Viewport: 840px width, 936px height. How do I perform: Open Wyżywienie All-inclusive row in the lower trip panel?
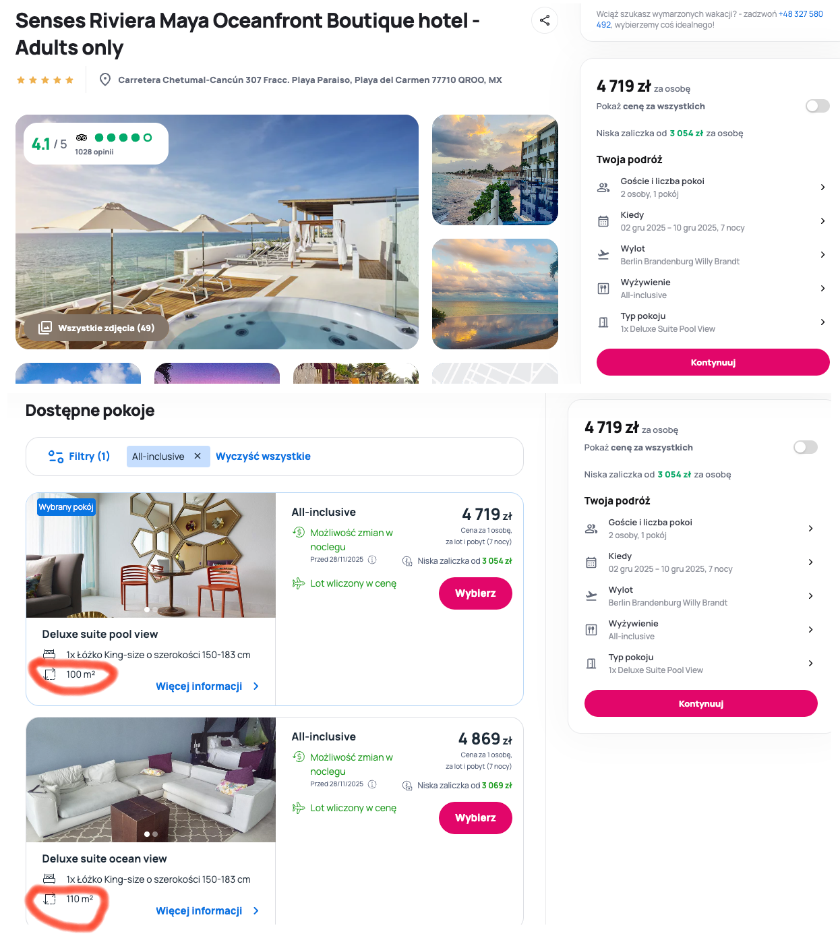coord(700,630)
